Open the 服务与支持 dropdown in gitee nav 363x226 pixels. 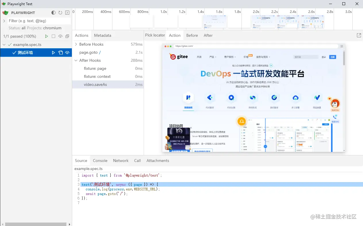tap(263, 57)
